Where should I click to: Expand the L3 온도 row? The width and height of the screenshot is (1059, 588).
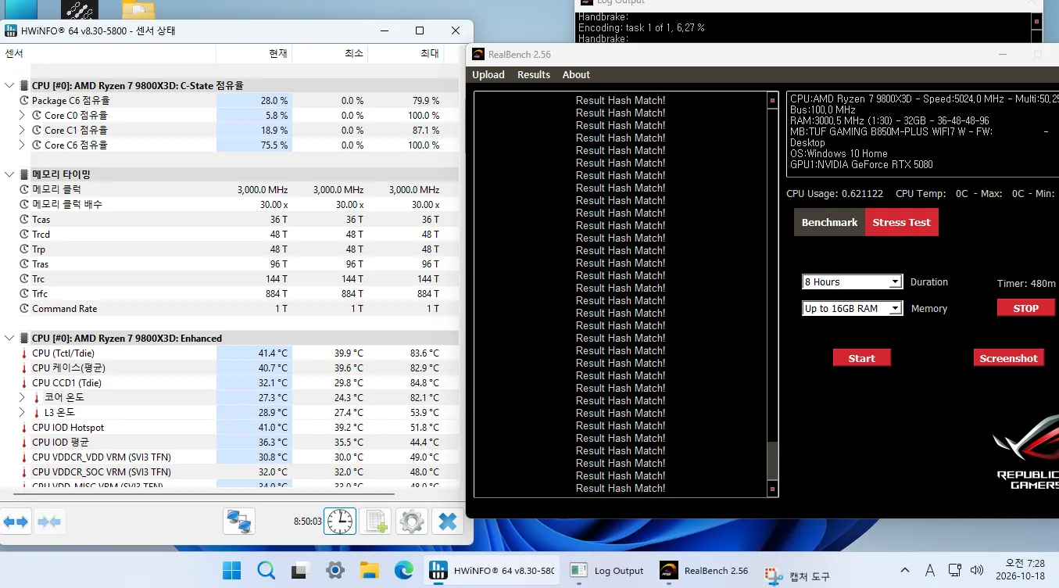(22, 413)
